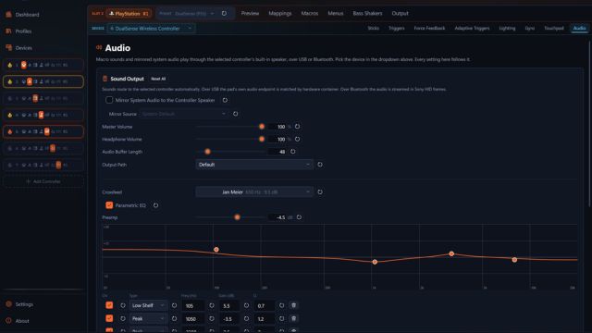The width and height of the screenshot is (592, 333).
Task: Open the Force Feedback sub-tab
Action: click(429, 29)
